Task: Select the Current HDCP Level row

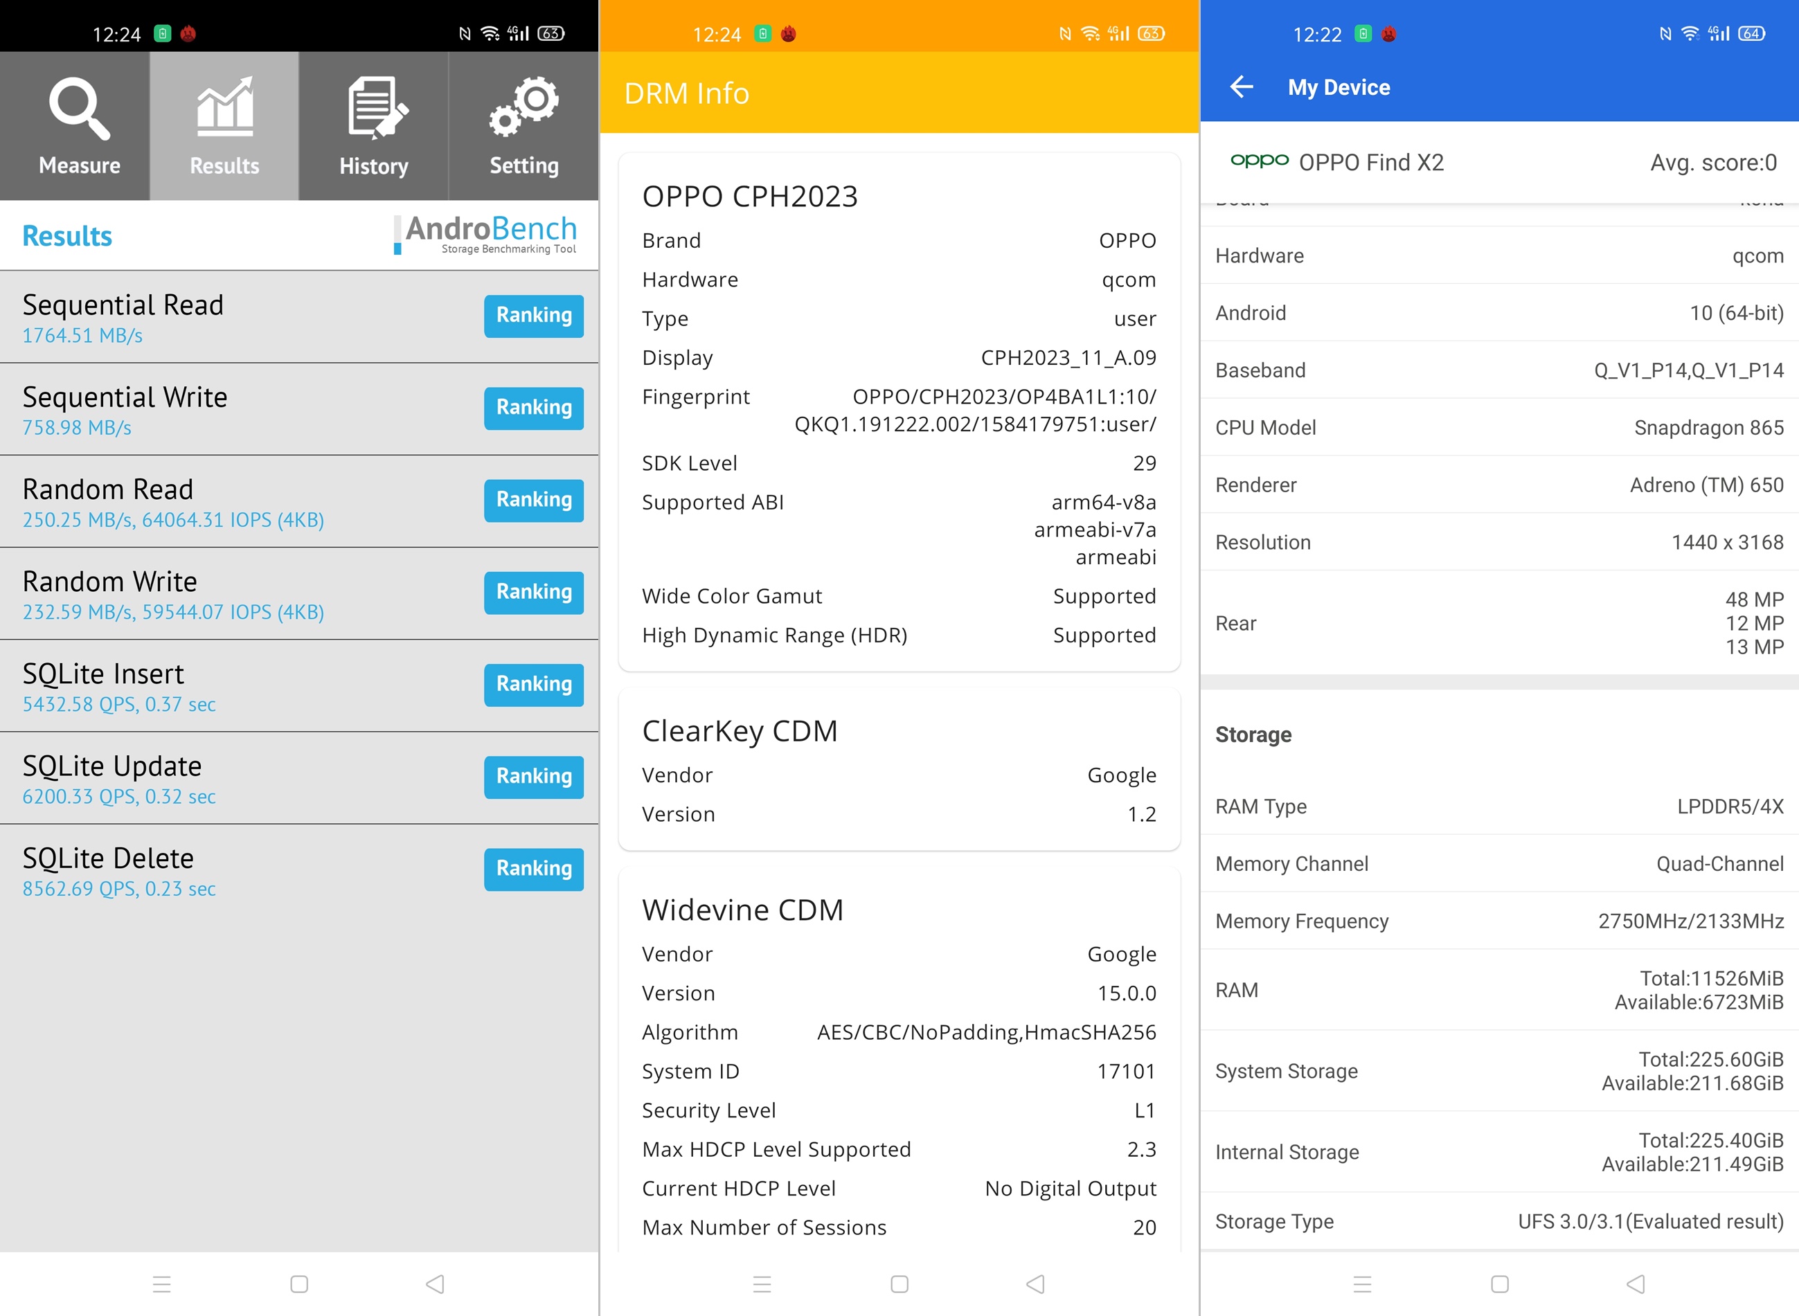Action: pos(899,1189)
